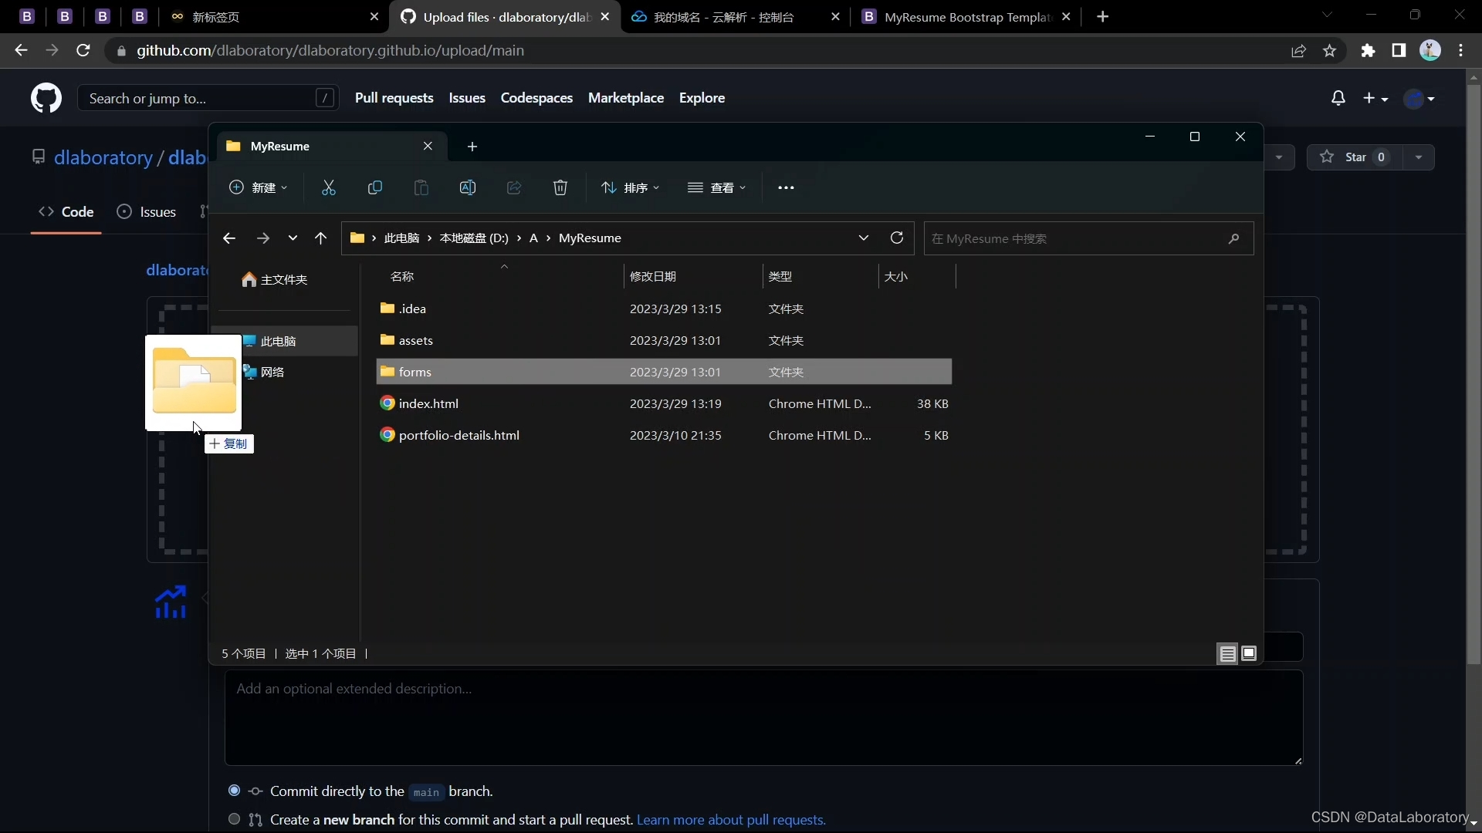Open Marketplace in GitHub header
This screenshot has width=1482, height=833.
coord(626,98)
